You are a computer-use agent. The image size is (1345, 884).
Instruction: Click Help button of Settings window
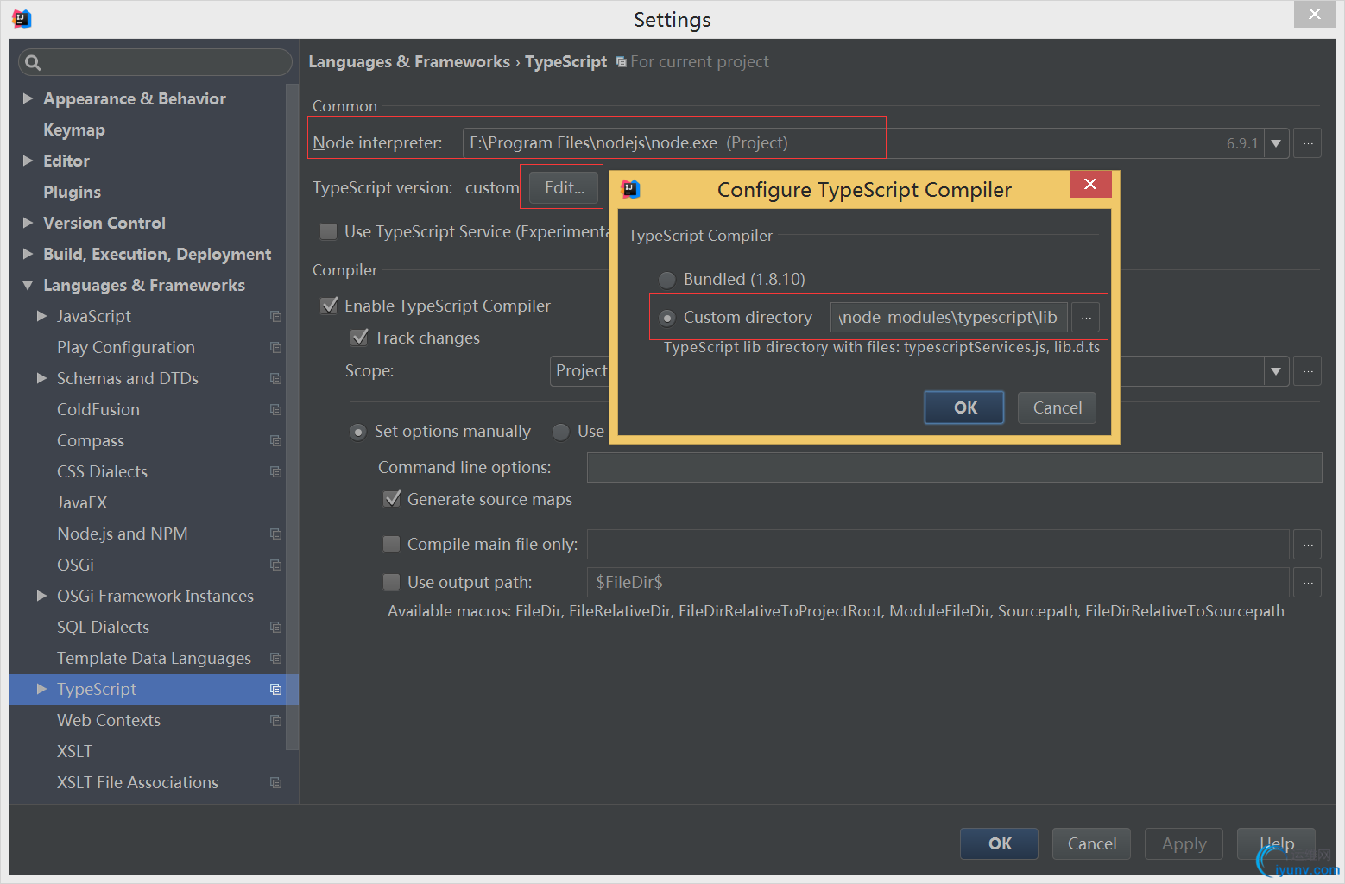coord(1276,843)
